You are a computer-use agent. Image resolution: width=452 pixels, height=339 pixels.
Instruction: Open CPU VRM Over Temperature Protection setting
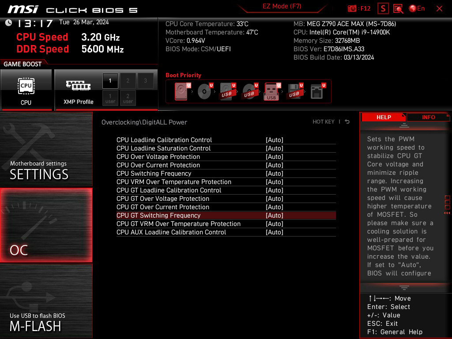click(x=226, y=181)
